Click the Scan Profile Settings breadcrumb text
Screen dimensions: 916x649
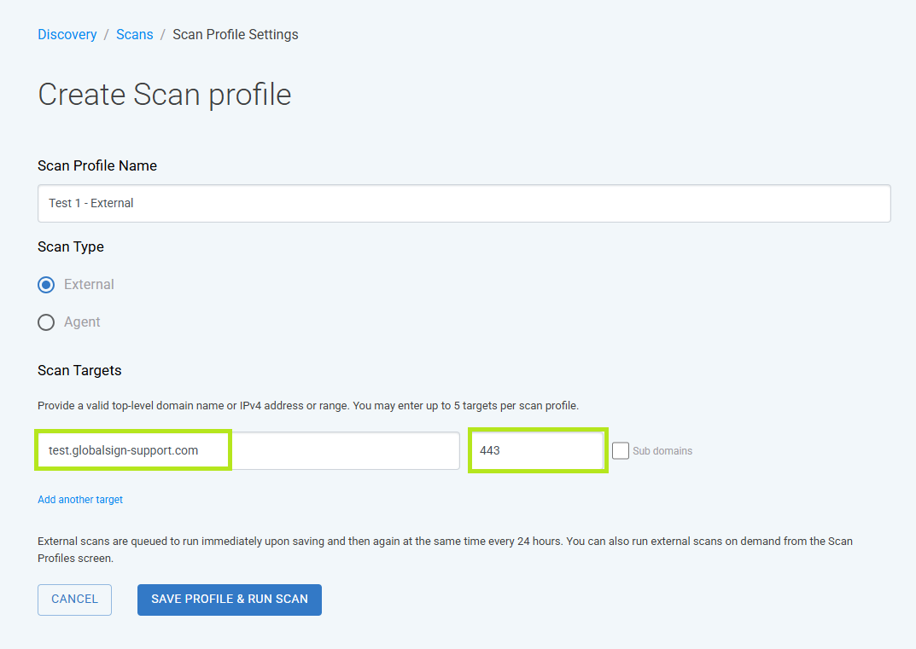[236, 34]
